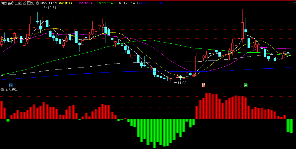Click the MA20: 14.89 label

[x=88, y=3]
